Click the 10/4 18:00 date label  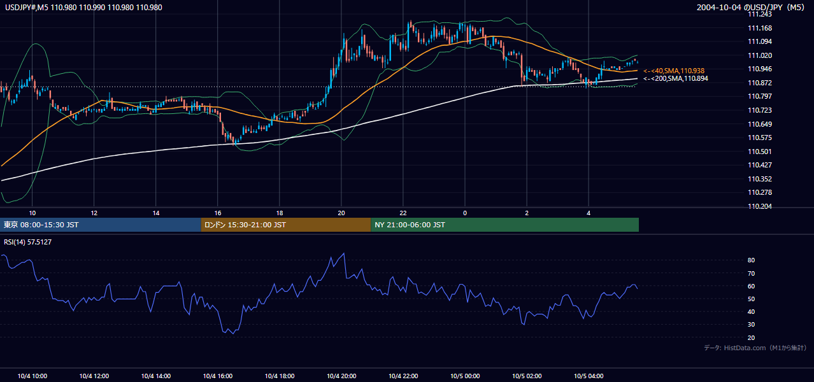coord(280,376)
